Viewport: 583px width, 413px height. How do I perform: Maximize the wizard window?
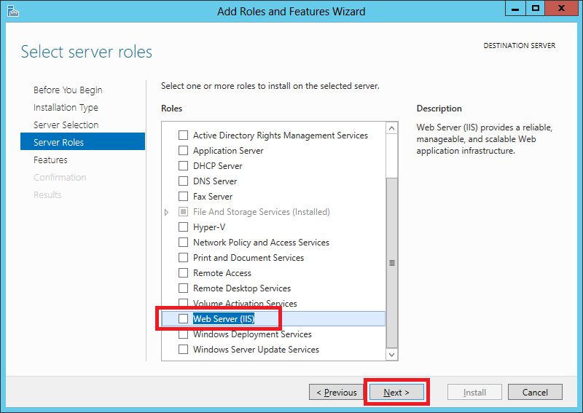click(x=536, y=8)
